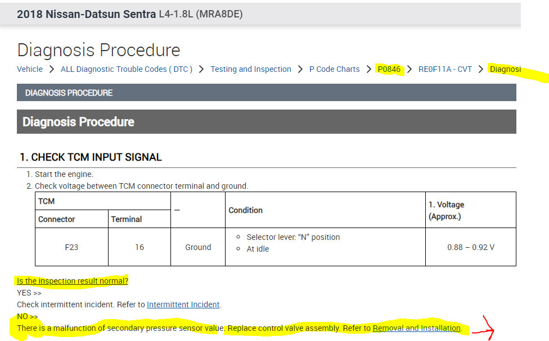Viewport: 549px width, 341px height.
Task: Click the chevron after P0846 breadcrumb
Action: [409, 69]
